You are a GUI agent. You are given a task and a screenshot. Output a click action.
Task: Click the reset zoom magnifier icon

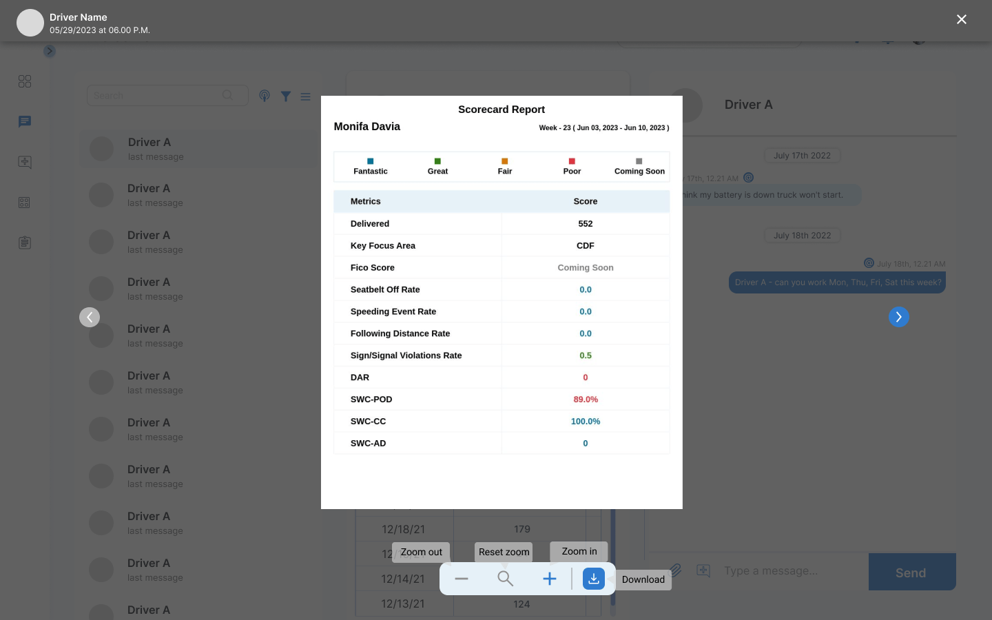[506, 579]
